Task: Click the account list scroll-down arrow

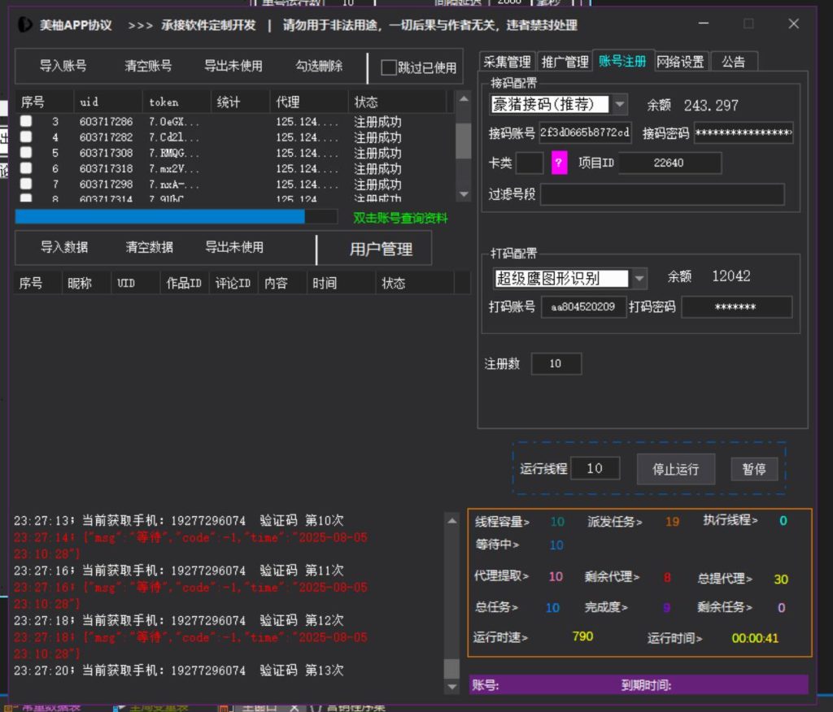Action: coord(463,194)
